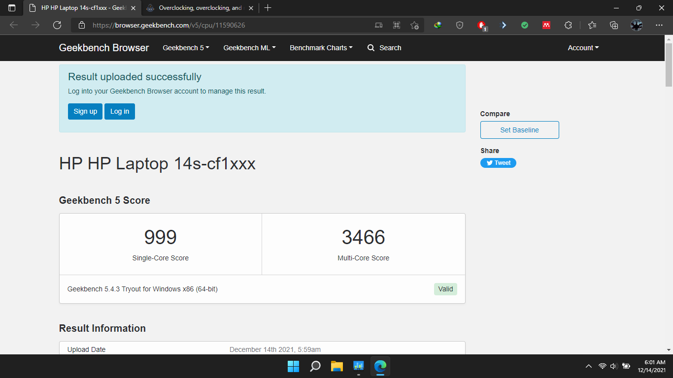
Task: Click the site lock icon in address bar
Action: pyautogui.click(x=82, y=25)
